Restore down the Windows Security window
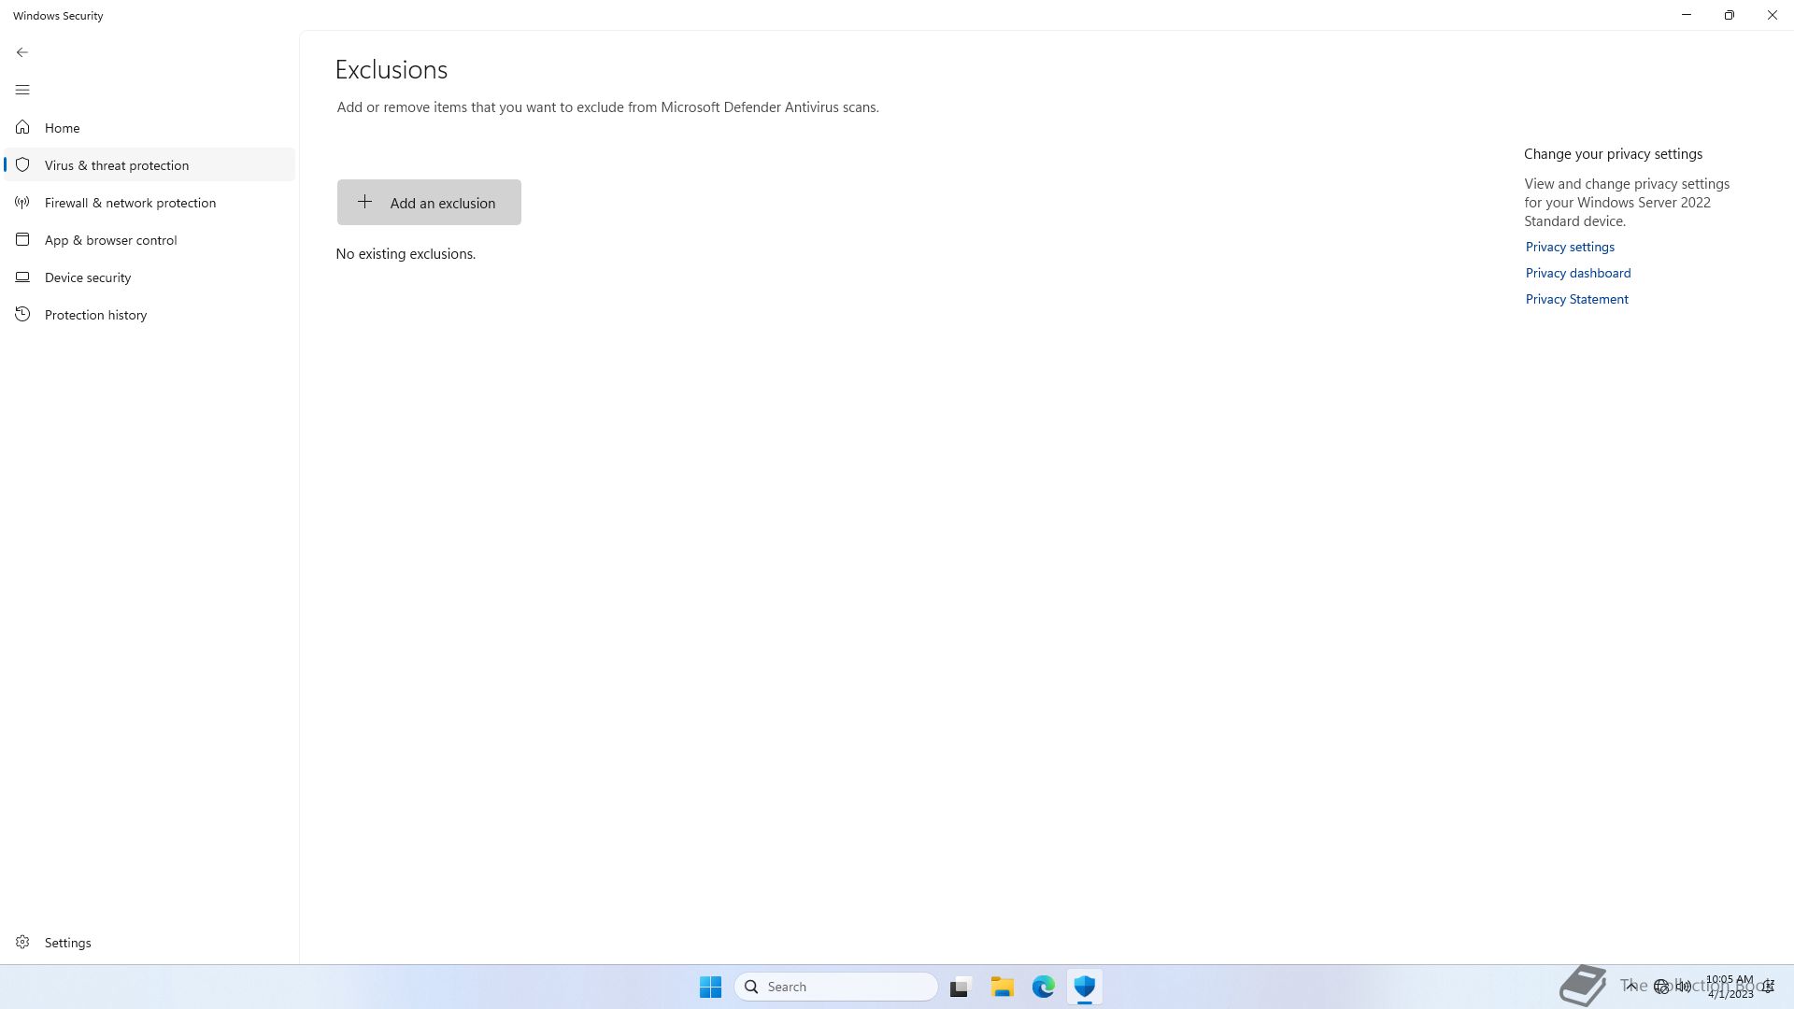The width and height of the screenshot is (1794, 1009). [x=1730, y=15]
